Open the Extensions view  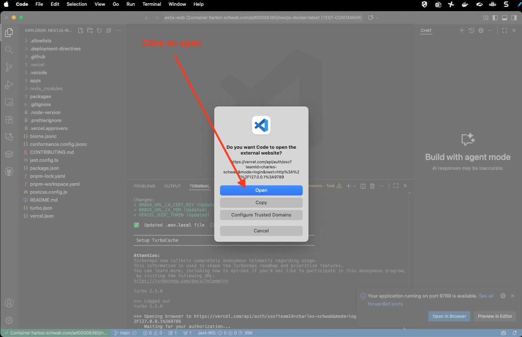tap(9, 119)
